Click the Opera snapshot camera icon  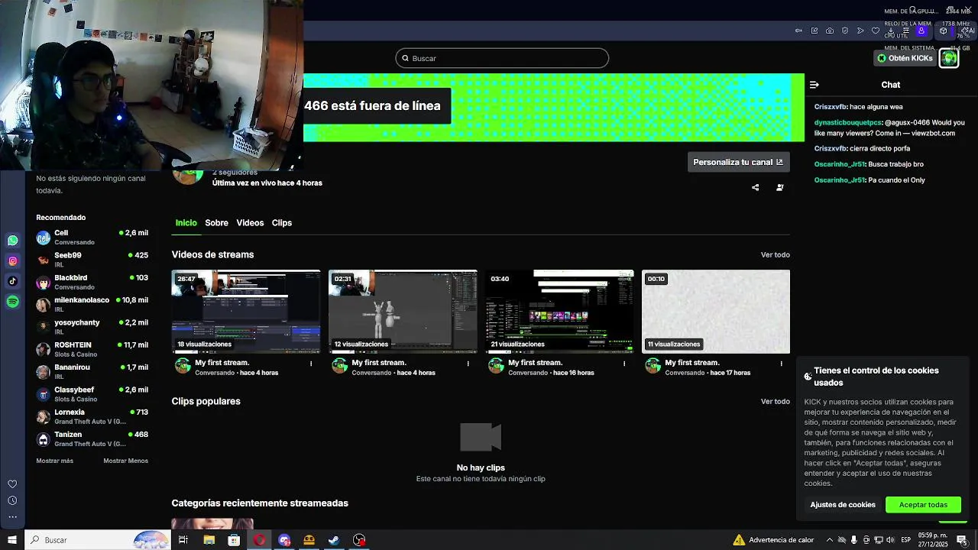[x=830, y=31]
